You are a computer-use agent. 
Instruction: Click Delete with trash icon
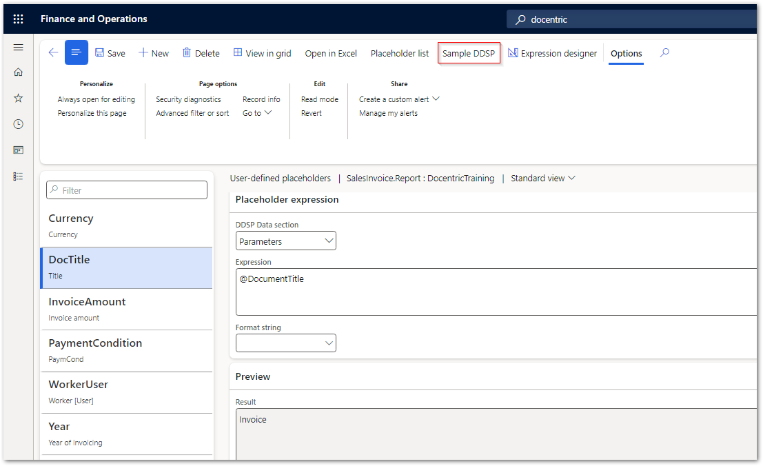(x=201, y=53)
